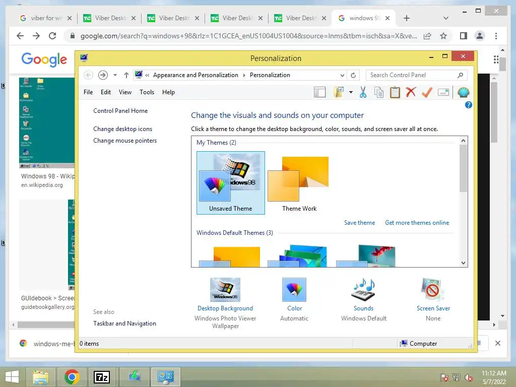
Task: Toggle the preview pane layout icon
Action: click(x=319, y=93)
